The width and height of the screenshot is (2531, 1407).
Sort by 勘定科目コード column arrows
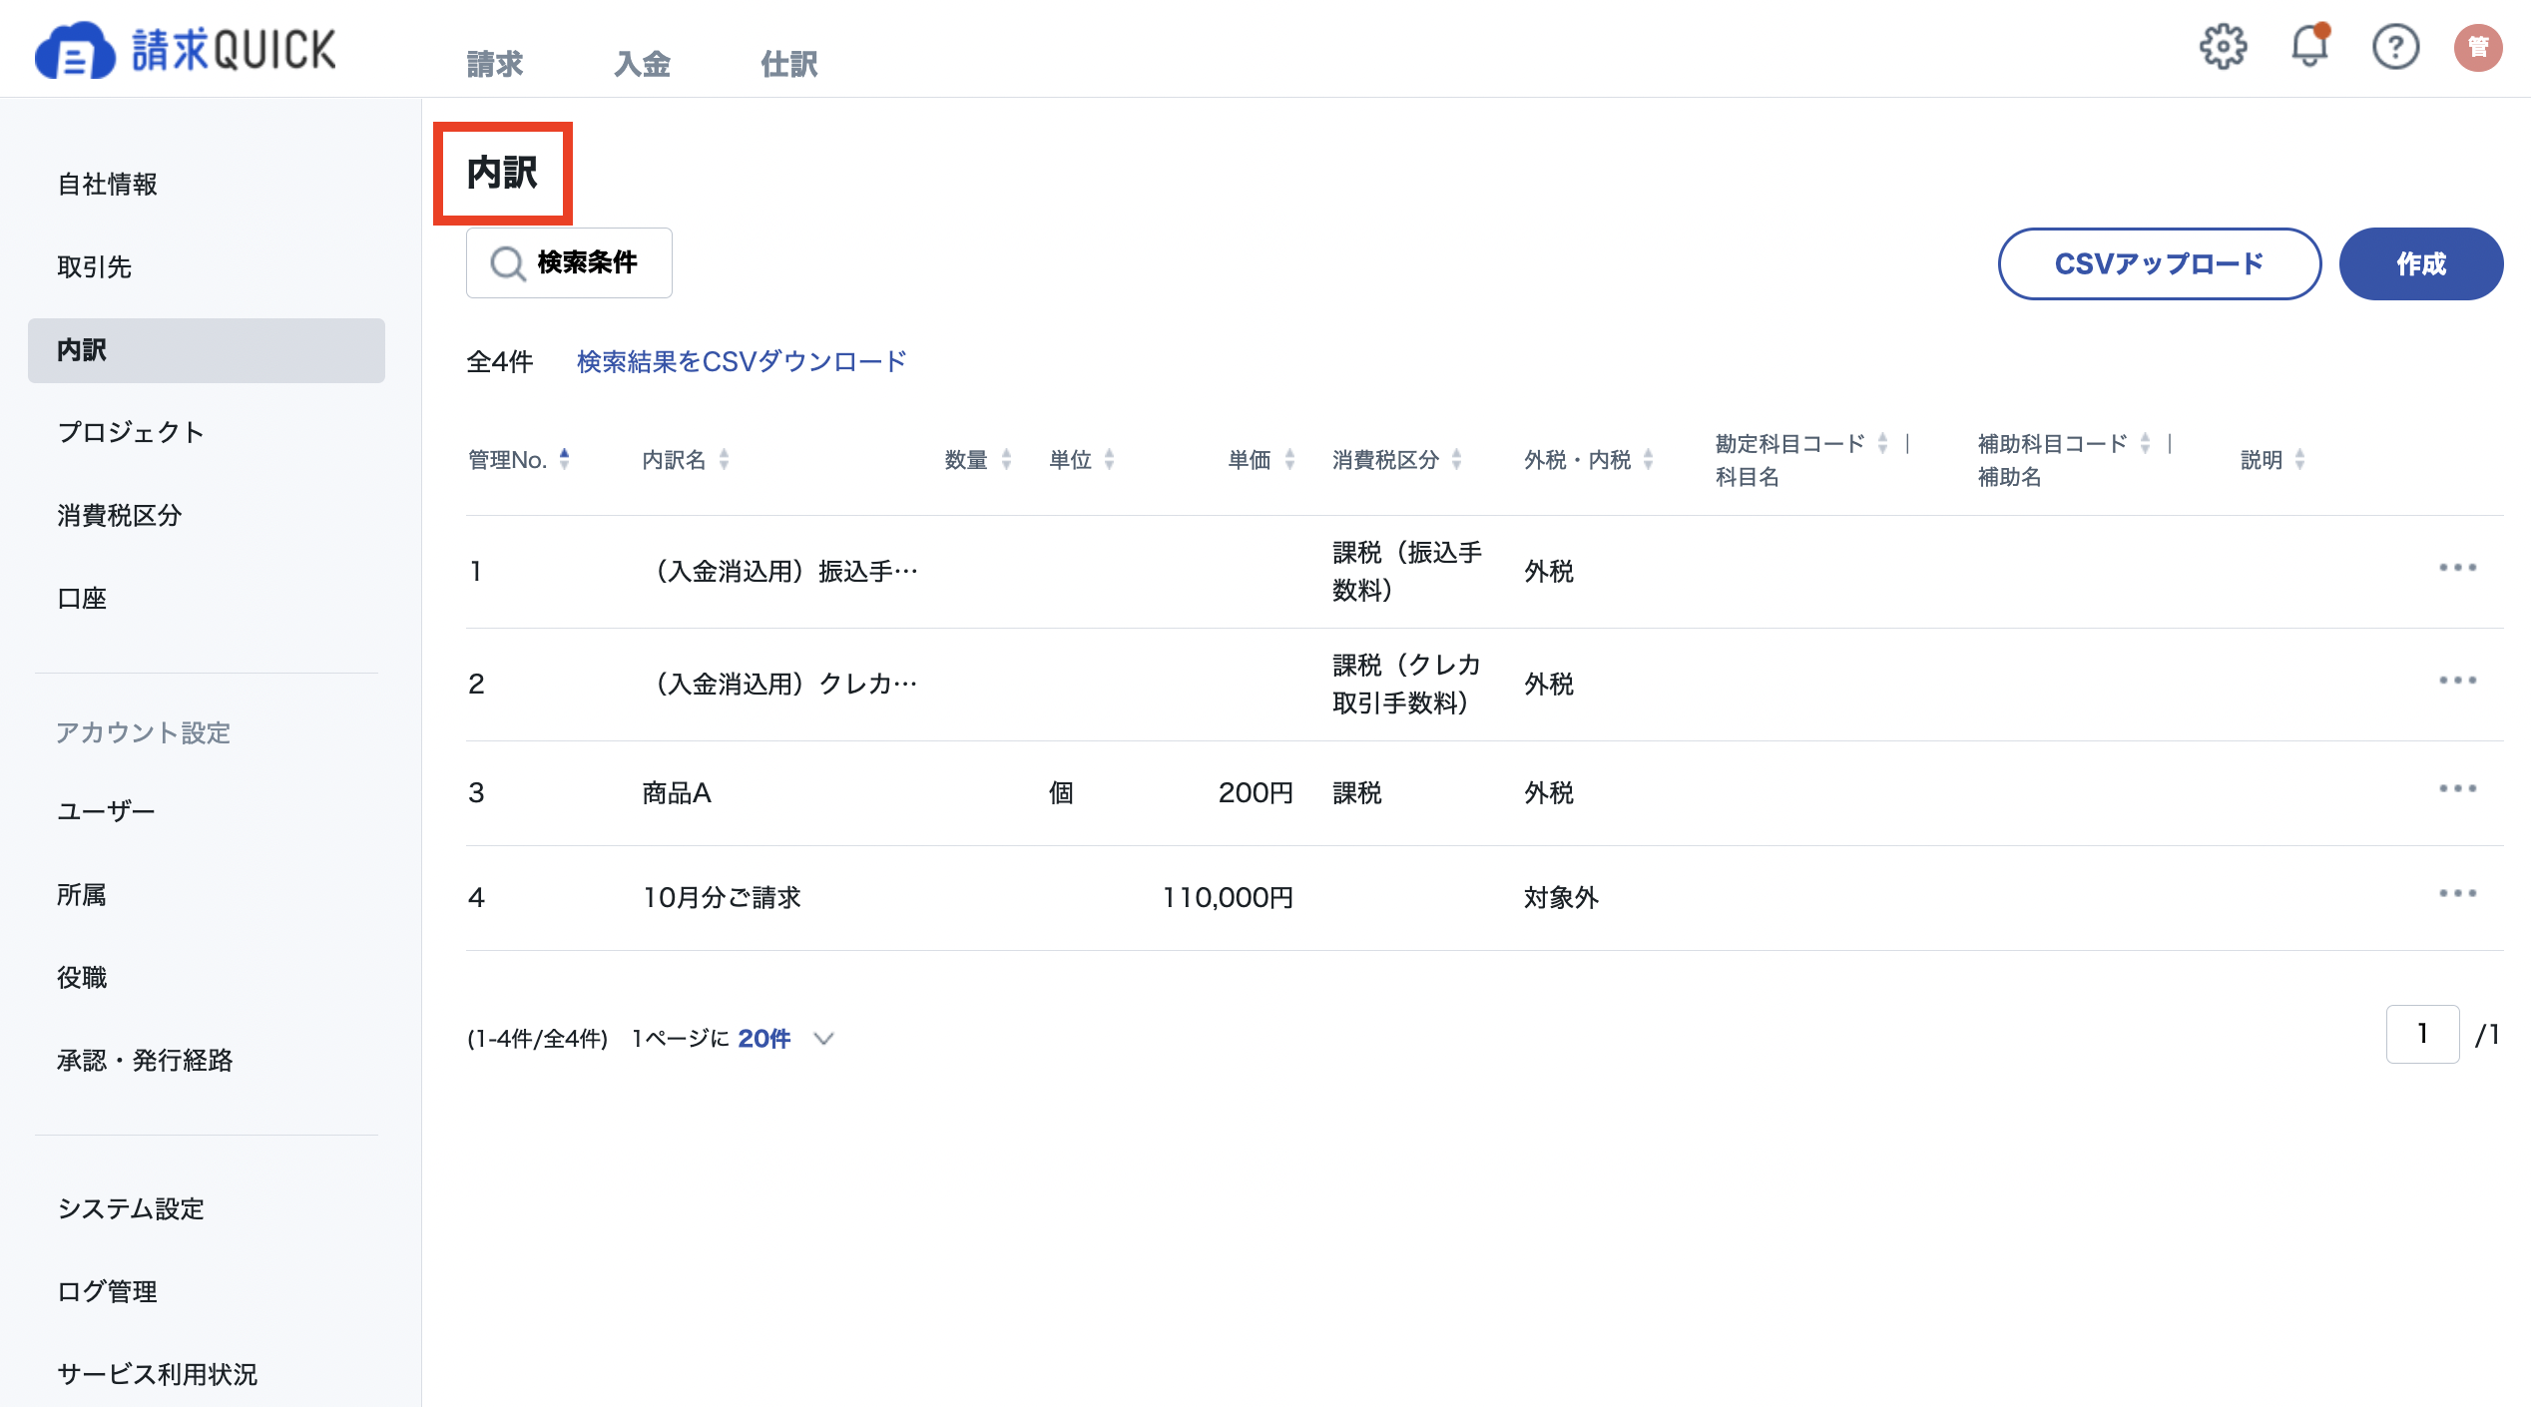pos(1882,443)
